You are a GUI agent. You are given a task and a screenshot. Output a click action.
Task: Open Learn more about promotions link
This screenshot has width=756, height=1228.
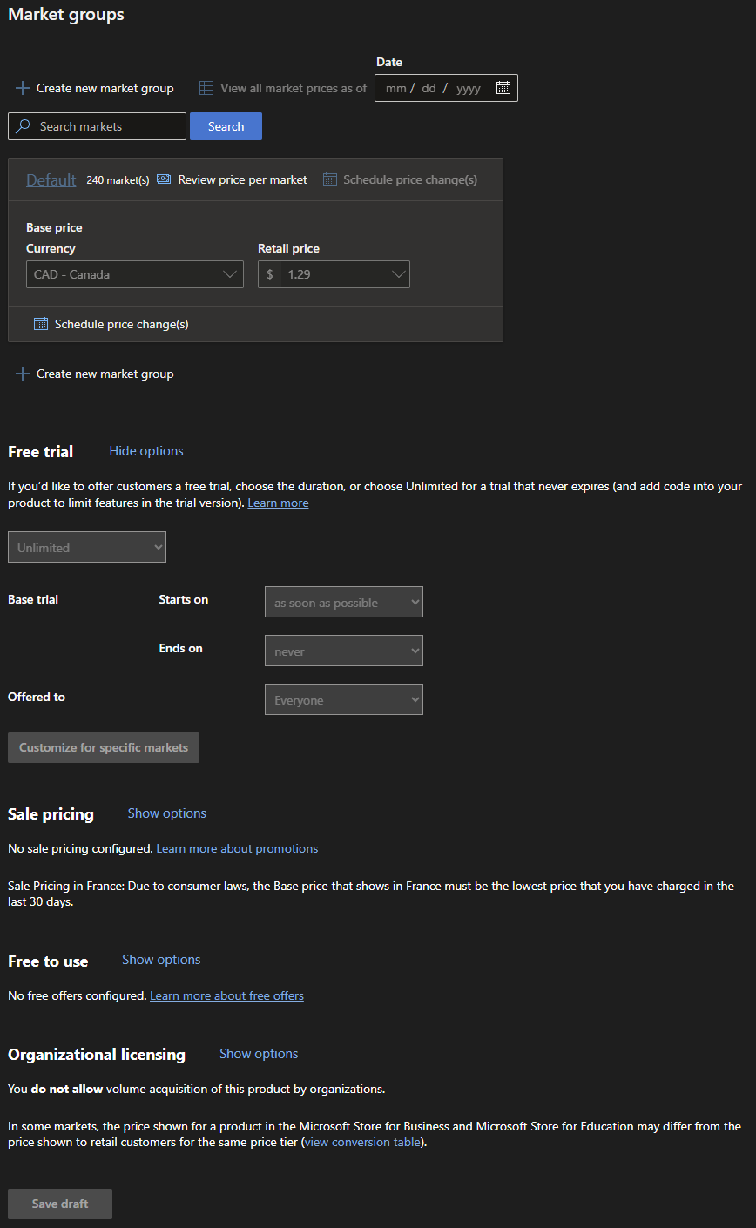click(x=237, y=848)
